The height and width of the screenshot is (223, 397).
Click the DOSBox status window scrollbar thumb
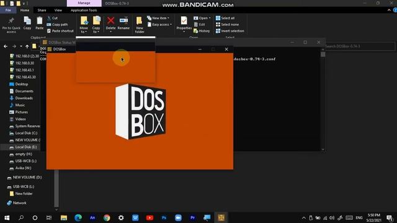click(323, 55)
